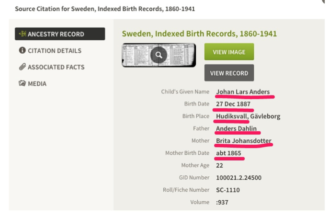This screenshot has width=329, height=218.
Task: Click the mother name Brita Johansdotter
Action: 244,141
